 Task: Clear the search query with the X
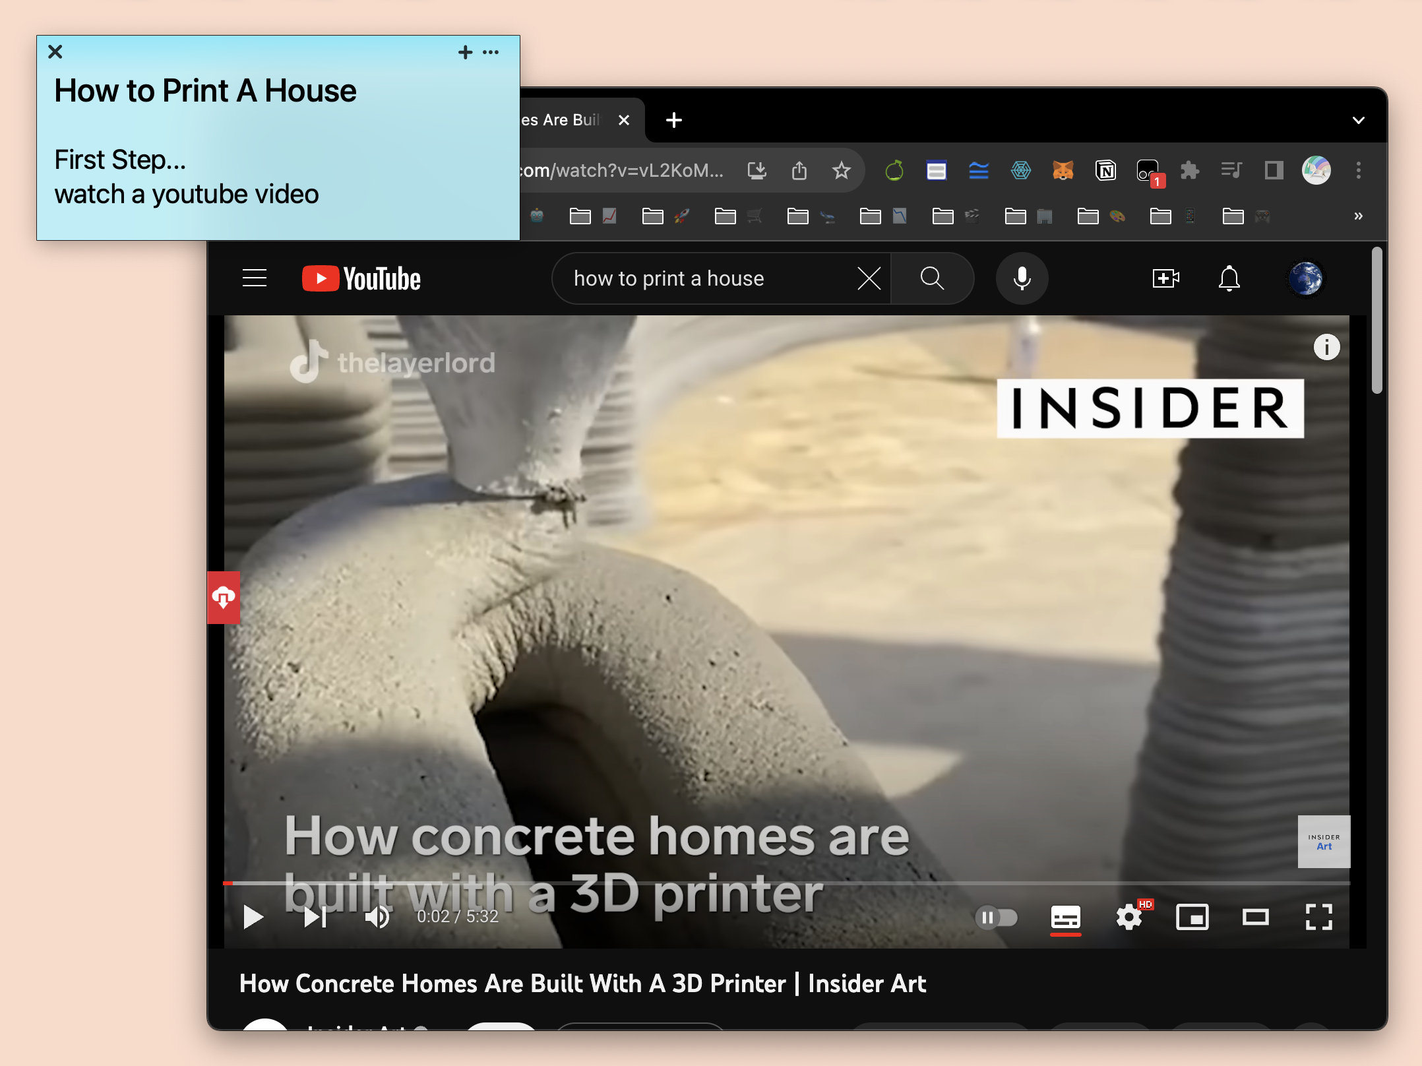coord(869,278)
